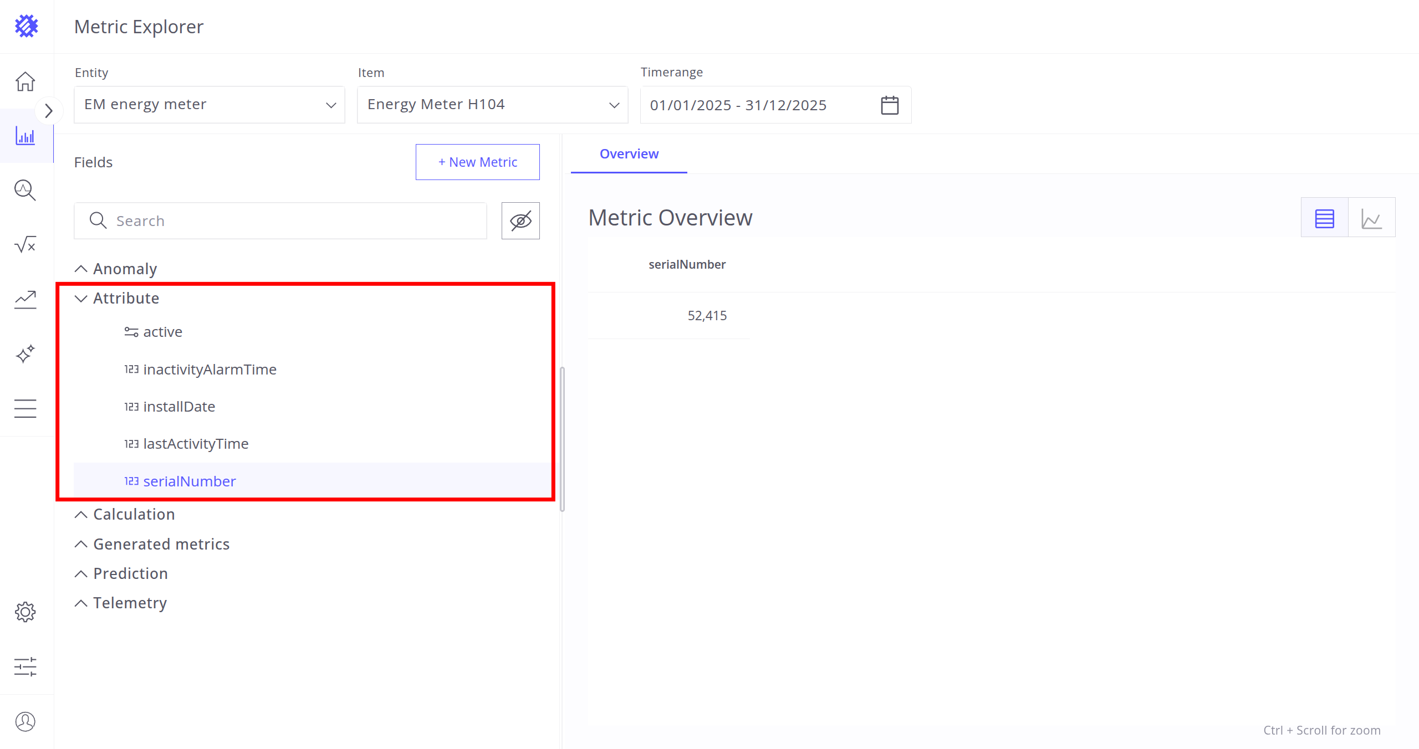Screen dimensions: 1419x749
Task: Switch to table view in Metric Overview
Action: coord(1324,218)
